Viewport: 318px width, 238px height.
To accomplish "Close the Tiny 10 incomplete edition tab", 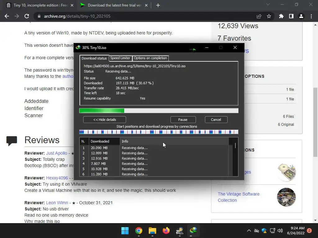I will 72,5.
